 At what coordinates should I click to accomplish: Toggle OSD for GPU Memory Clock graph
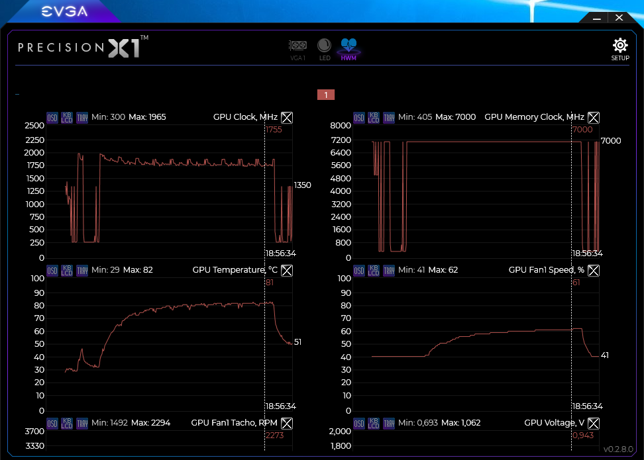(x=359, y=118)
